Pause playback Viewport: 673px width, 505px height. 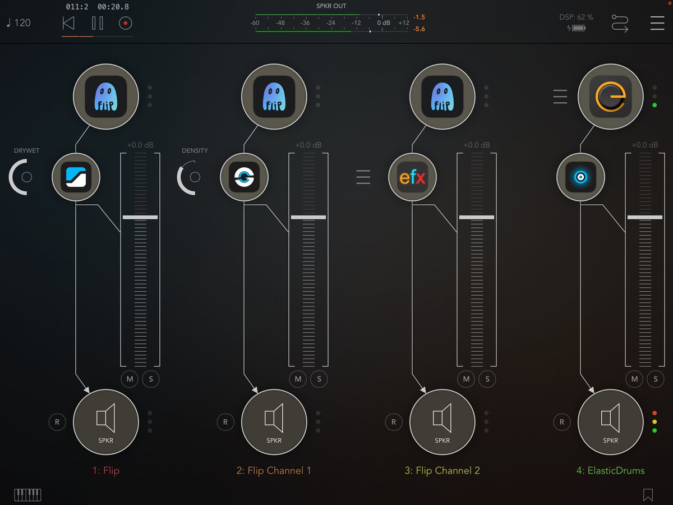(x=98, y=23)
